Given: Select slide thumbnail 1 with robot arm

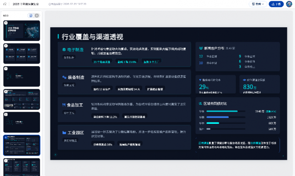Looking at the screenshot, I should tap(22, 30).
